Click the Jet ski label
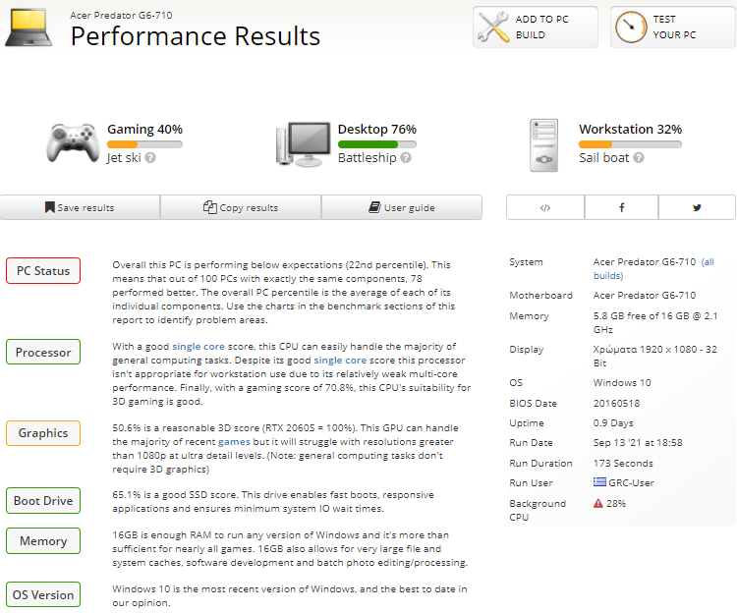This screenshot has height=613, width=737. [x=124, y=158]
